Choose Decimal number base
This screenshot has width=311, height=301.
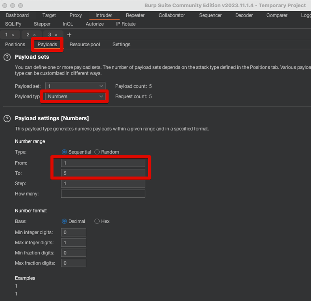pyautogui.click(x=64, y=221)
